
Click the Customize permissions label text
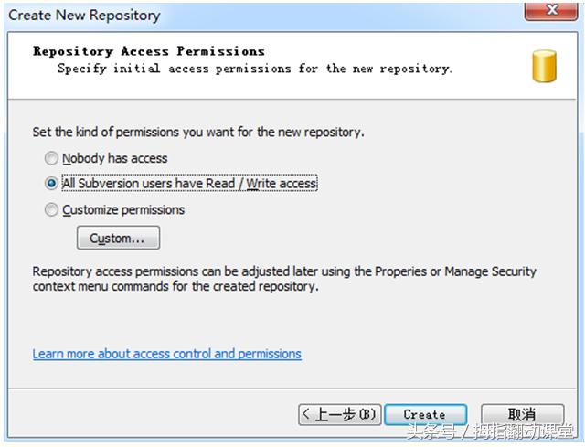click(123, 210)
